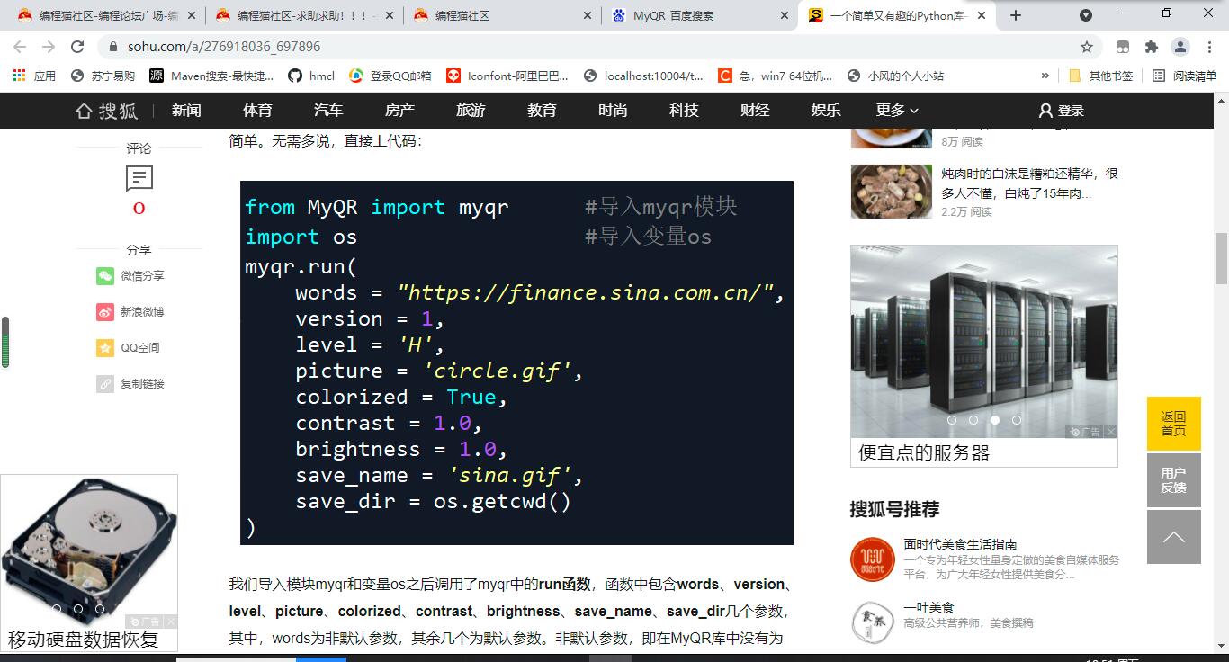Screen dimensions: 1229x662
Task: Open the localhost:10004 bookmark
Action: [x=643, y=76]
